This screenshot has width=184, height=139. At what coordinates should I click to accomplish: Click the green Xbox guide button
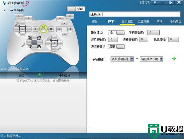click(43, 29)
